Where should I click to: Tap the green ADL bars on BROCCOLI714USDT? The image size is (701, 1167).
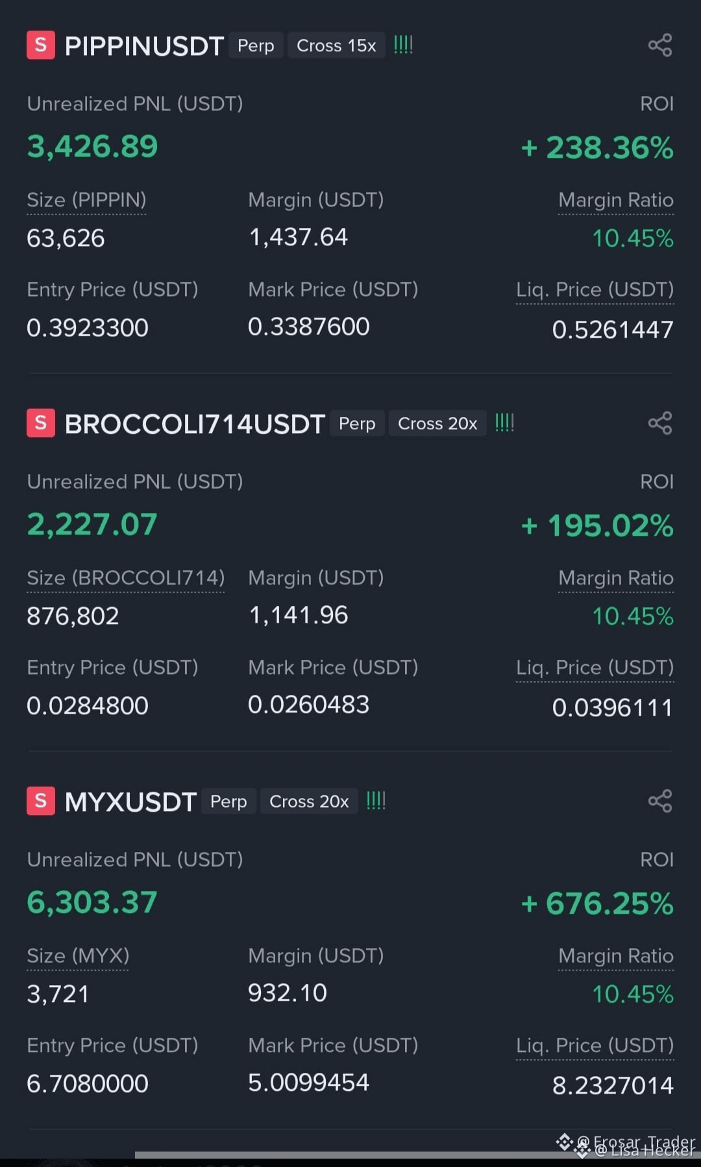tap(504, 423)
